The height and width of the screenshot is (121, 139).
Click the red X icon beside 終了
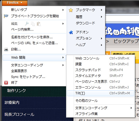[6, 83]
